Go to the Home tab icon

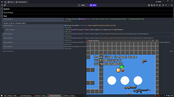5,2
